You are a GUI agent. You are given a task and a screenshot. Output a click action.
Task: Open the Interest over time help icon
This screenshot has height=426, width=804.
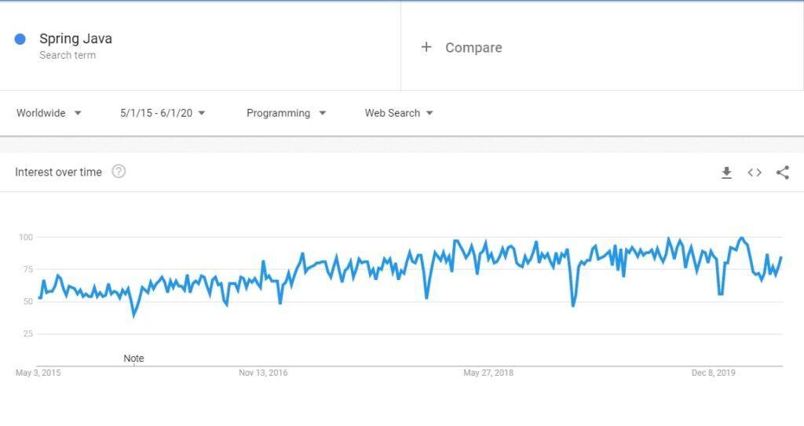[x=119, y=171]
